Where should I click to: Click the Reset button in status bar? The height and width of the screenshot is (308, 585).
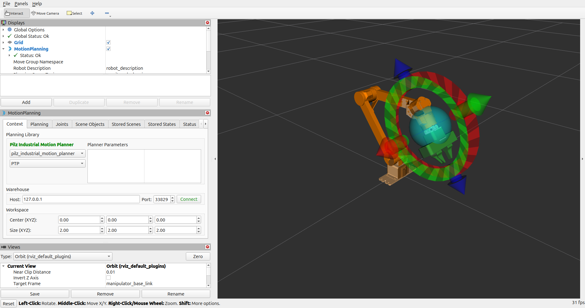click(9, 303)
